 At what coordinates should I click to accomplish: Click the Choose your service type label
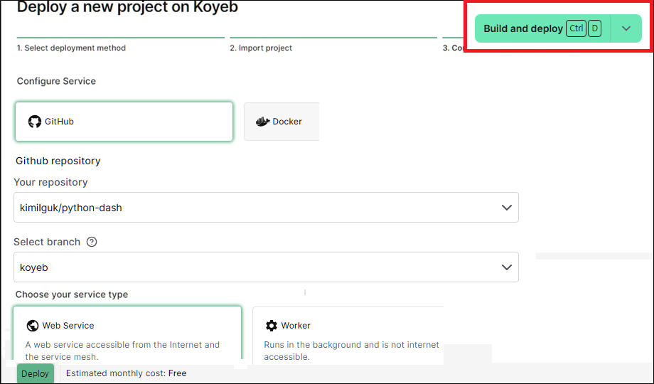pyautogui.click(x=72, y=294)
